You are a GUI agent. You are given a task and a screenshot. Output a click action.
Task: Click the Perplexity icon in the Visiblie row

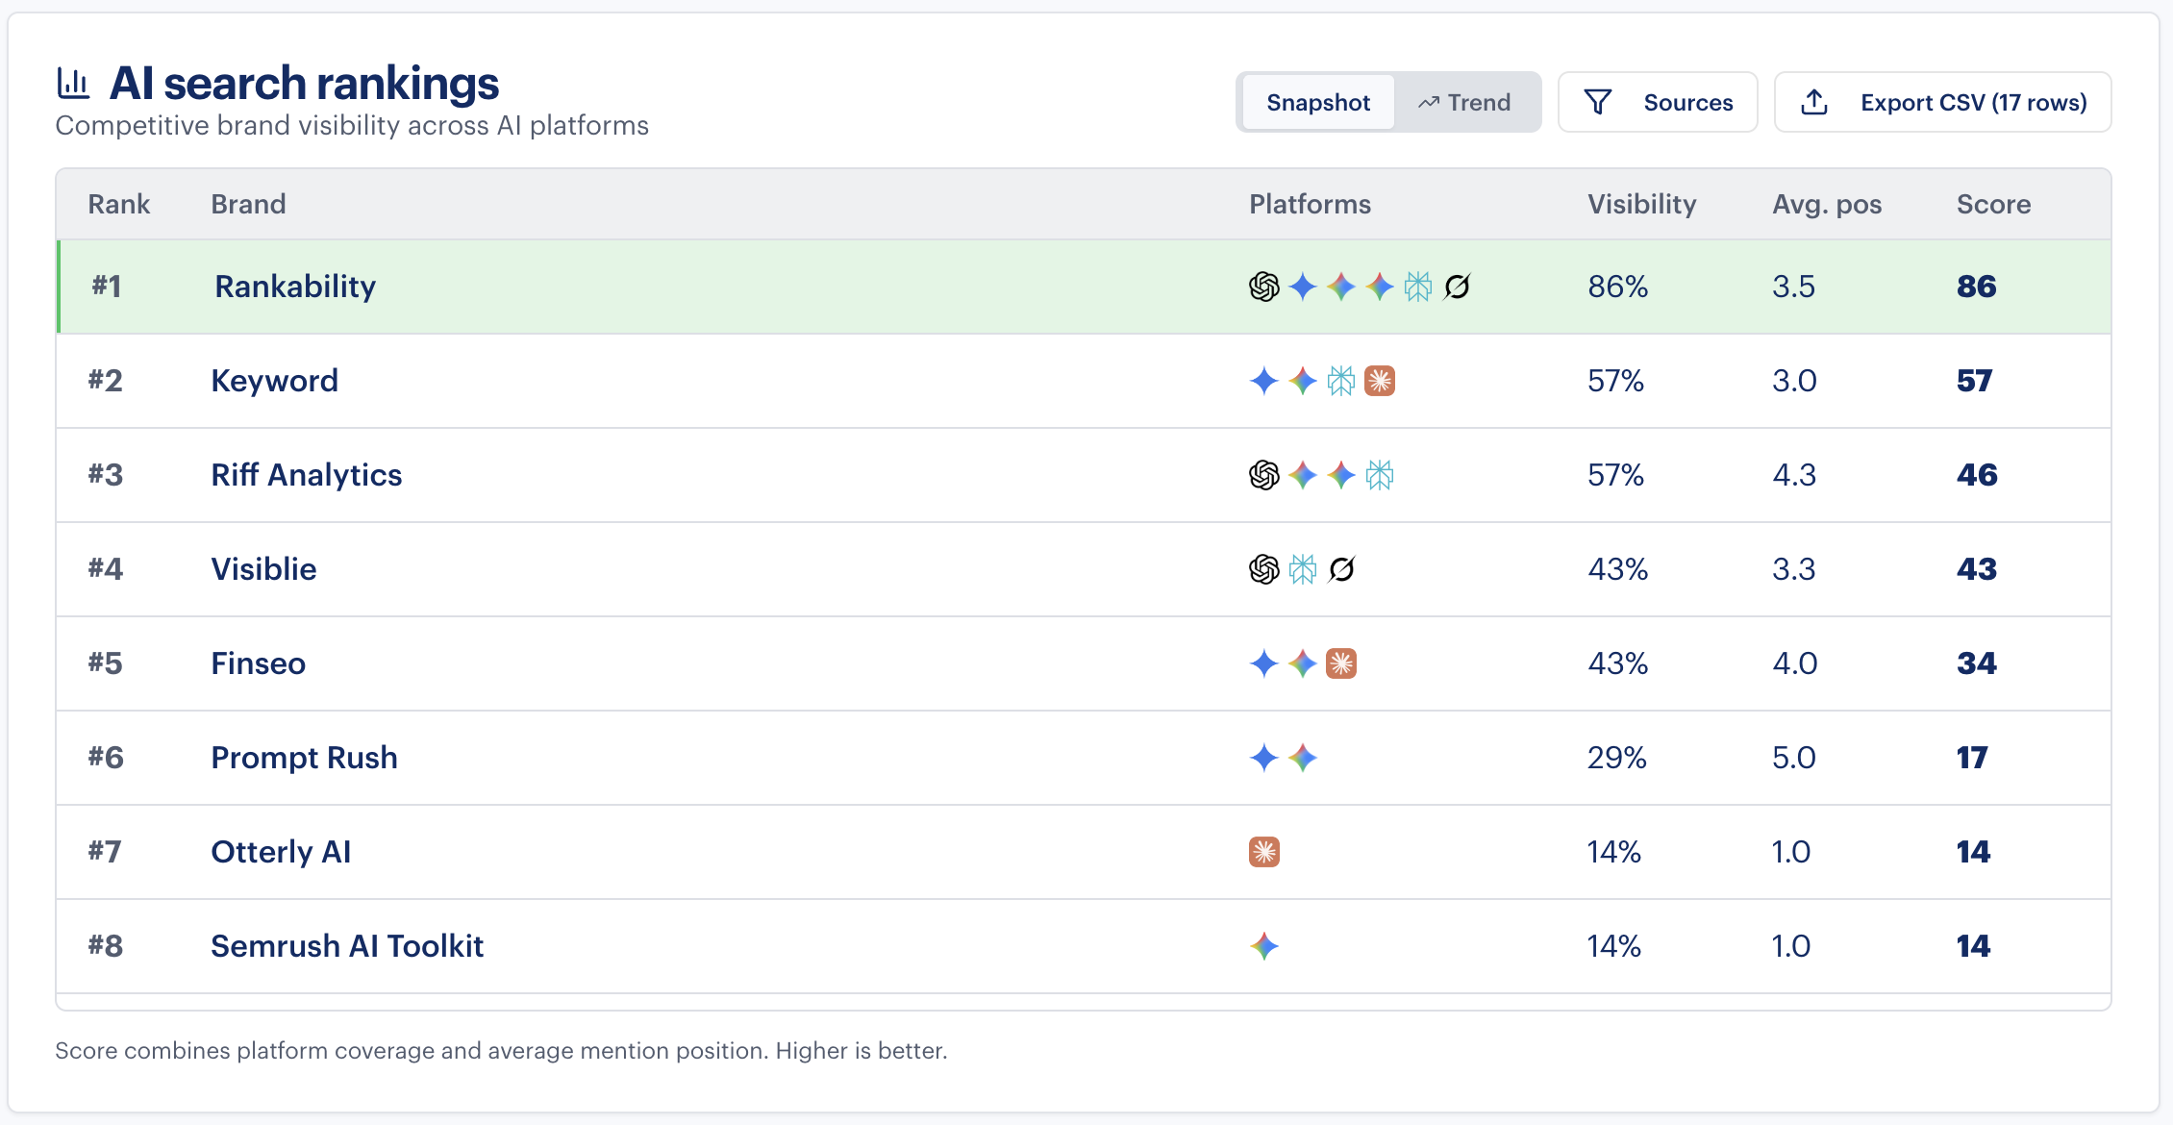(x=1303, y=569)
